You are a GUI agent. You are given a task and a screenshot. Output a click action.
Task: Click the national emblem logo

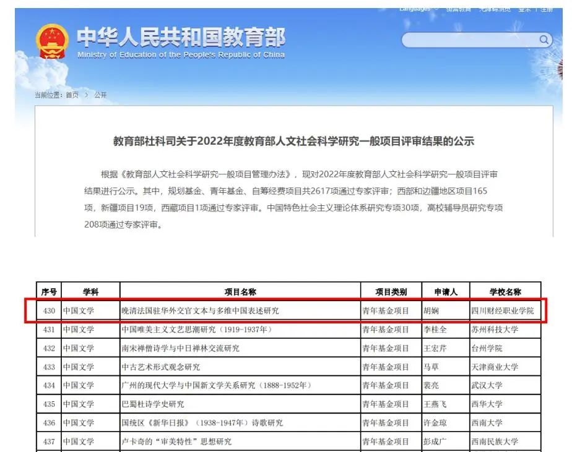[x=52, y=41]
